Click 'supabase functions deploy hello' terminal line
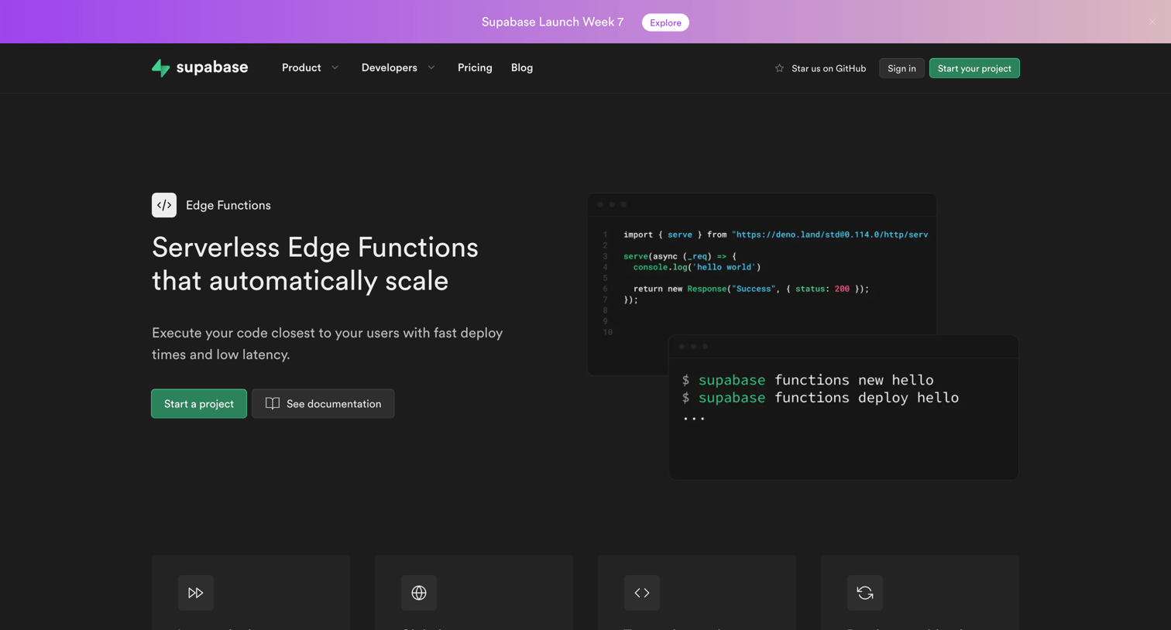Image resolution: width=1171 pixels, height=630 pixels. pyautogui.click(x=820, y=398)
